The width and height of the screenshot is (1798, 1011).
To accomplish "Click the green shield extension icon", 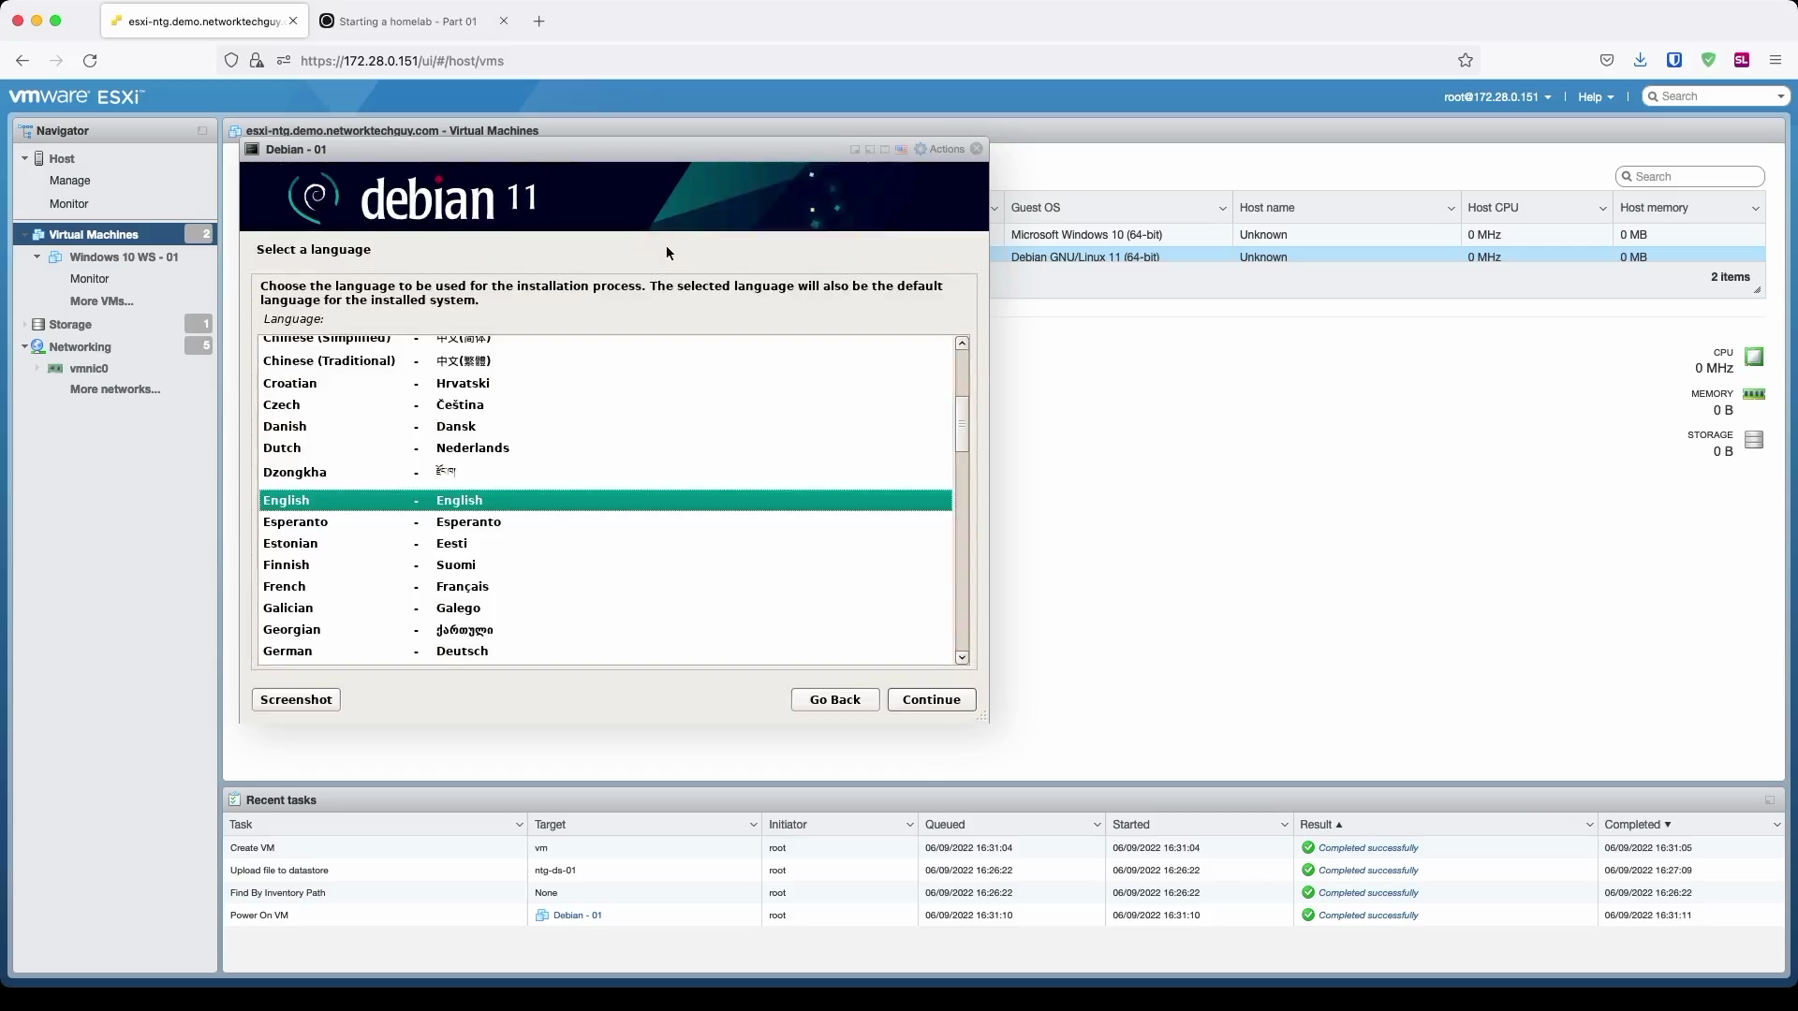I will (x=1708, y=60).
